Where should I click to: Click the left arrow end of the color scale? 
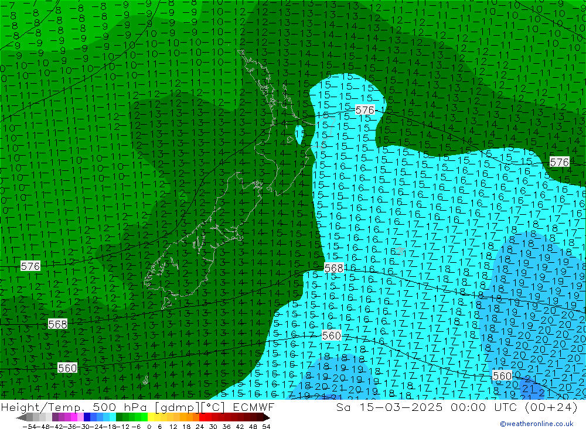[x=21, y=417]
